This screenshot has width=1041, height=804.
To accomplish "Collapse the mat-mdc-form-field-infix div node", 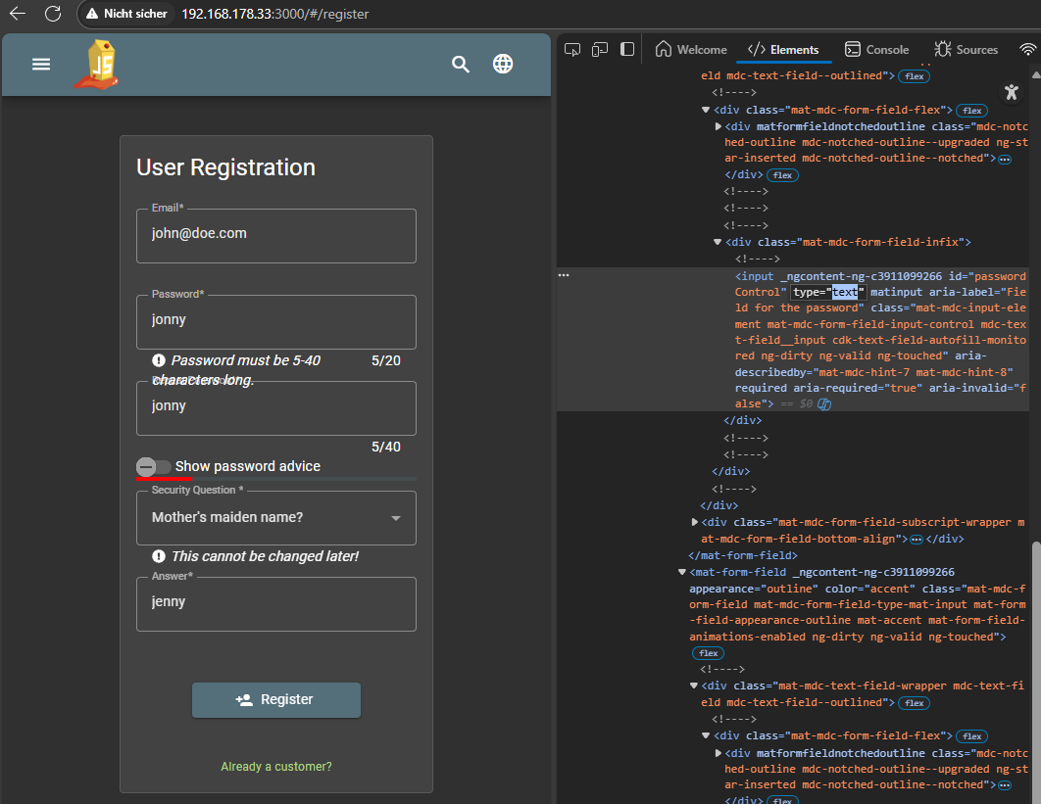I will tap(719, 242).
